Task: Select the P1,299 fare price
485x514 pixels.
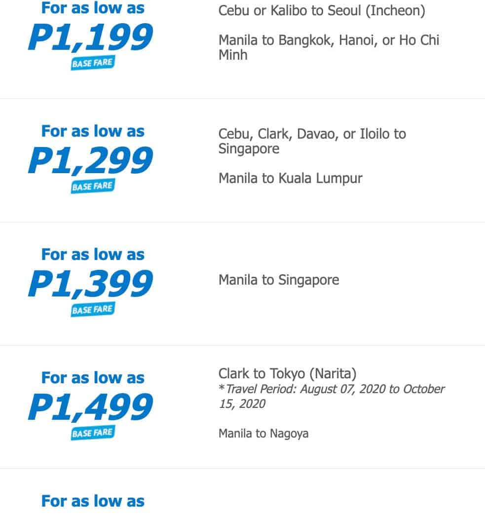Action: [x=90, y=161]
